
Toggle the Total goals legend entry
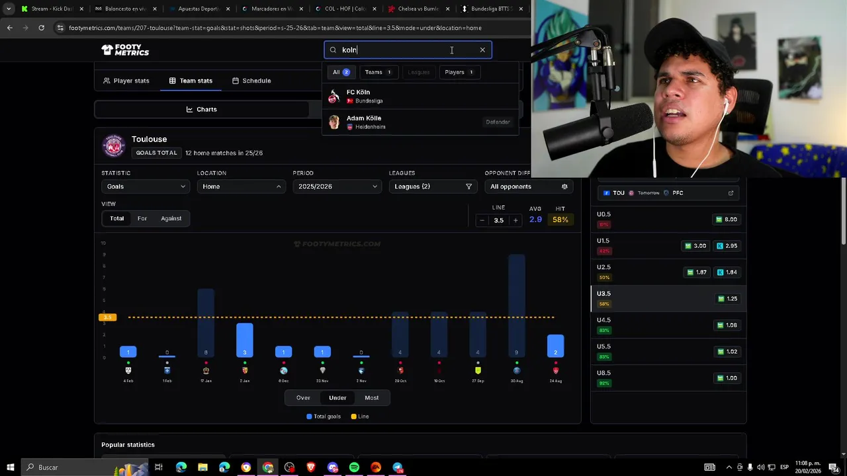(x=324, y=416)
